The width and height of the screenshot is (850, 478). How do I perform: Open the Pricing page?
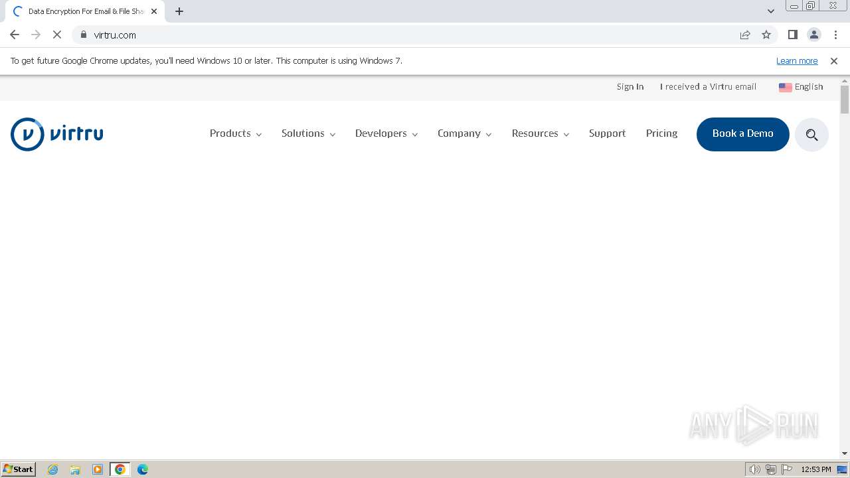661,133
